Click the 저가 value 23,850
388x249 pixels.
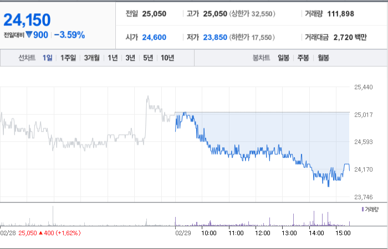click(x=215, y=37)
